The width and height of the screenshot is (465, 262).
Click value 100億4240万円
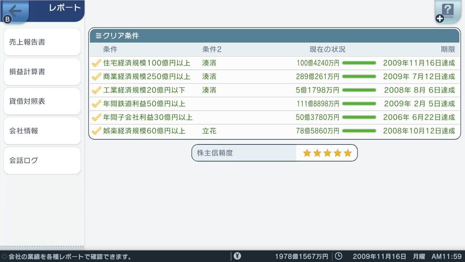coord(318,63)
